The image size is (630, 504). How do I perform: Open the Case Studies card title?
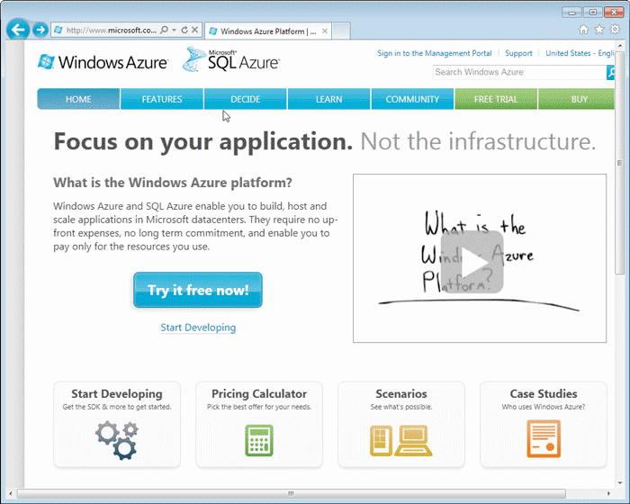pos(544,393)
